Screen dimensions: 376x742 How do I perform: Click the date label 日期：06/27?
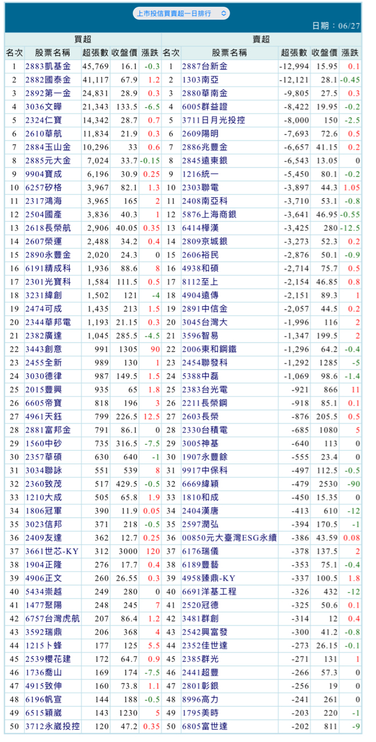click(337, 26)
